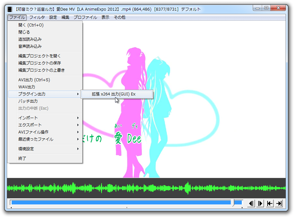Expand the AVIファイル操作 submenu
The image size is (294, 217).
[45, 132]
